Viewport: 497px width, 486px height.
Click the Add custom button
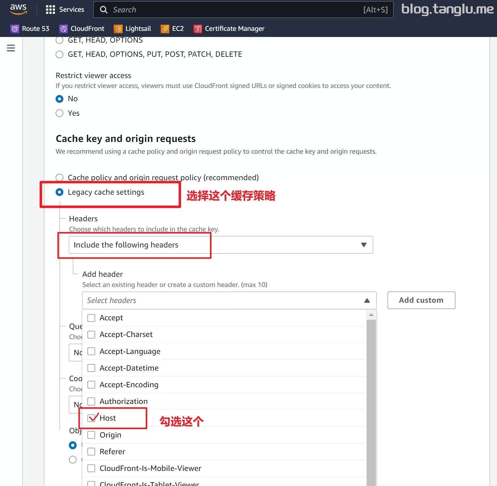tap(421, 300)
